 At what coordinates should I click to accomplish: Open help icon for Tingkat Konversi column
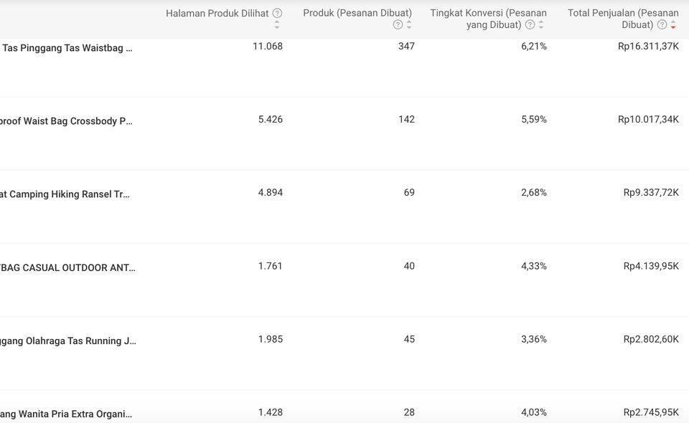pos(530,24)
